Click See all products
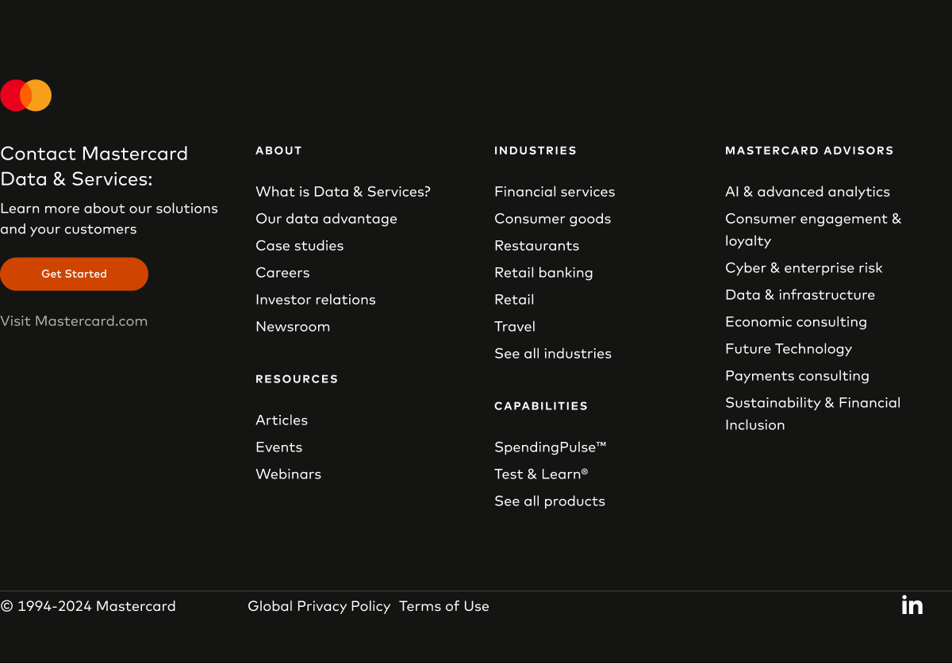The width and height of the screenshot is (952, 664). 550,501
